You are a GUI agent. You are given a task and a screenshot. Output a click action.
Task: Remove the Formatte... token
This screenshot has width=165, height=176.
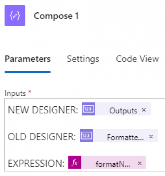151,137
